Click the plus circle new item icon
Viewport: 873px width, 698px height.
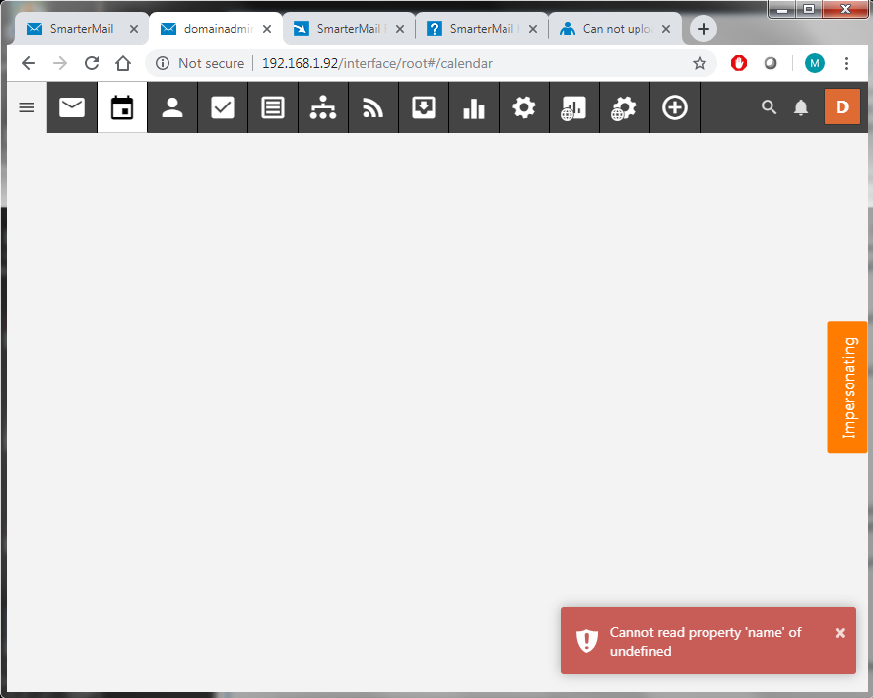click(675, 107)
